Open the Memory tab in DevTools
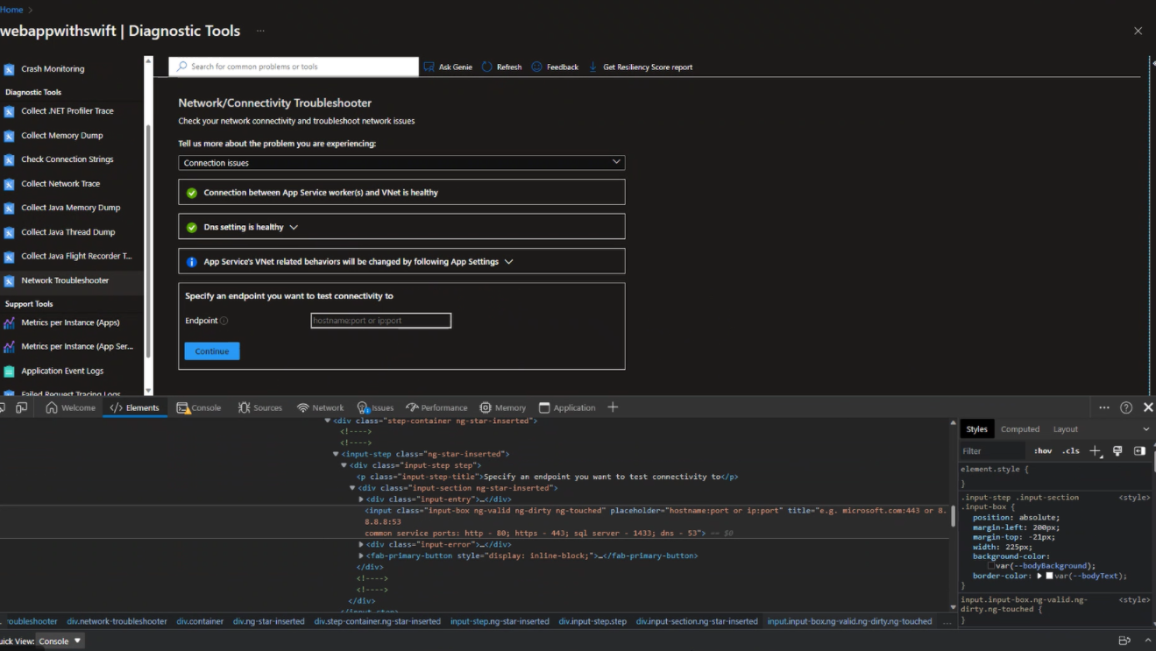 click(502, 407)
